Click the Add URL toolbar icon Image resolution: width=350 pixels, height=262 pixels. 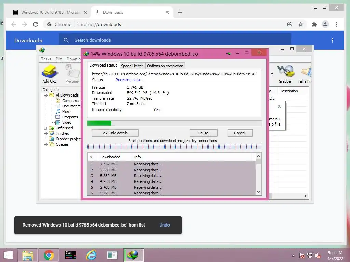[50, 74]
